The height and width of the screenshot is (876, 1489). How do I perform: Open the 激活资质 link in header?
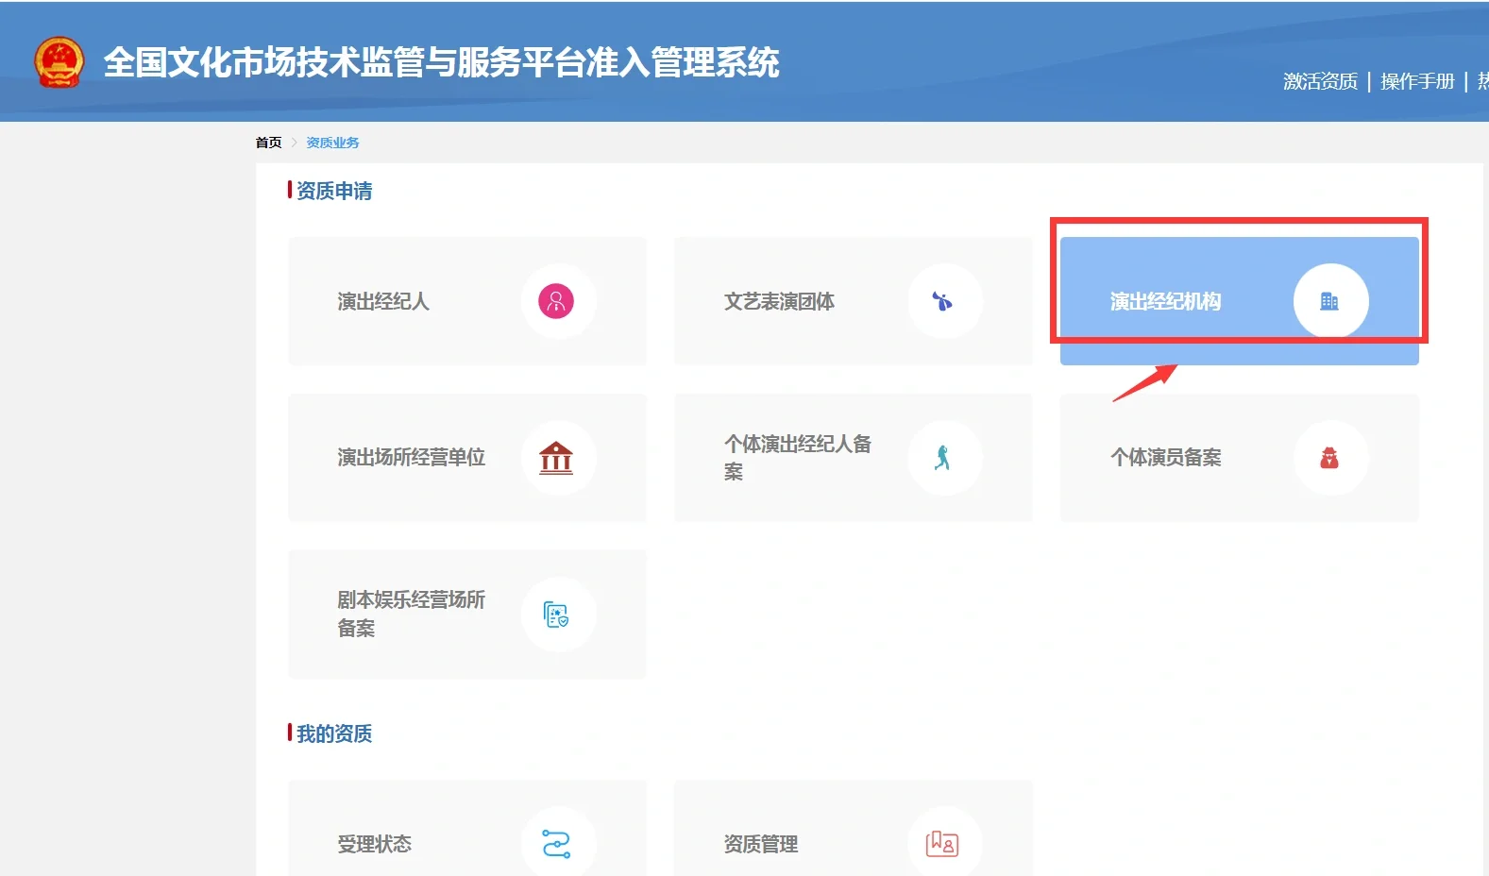click(x=1320, y=81)
